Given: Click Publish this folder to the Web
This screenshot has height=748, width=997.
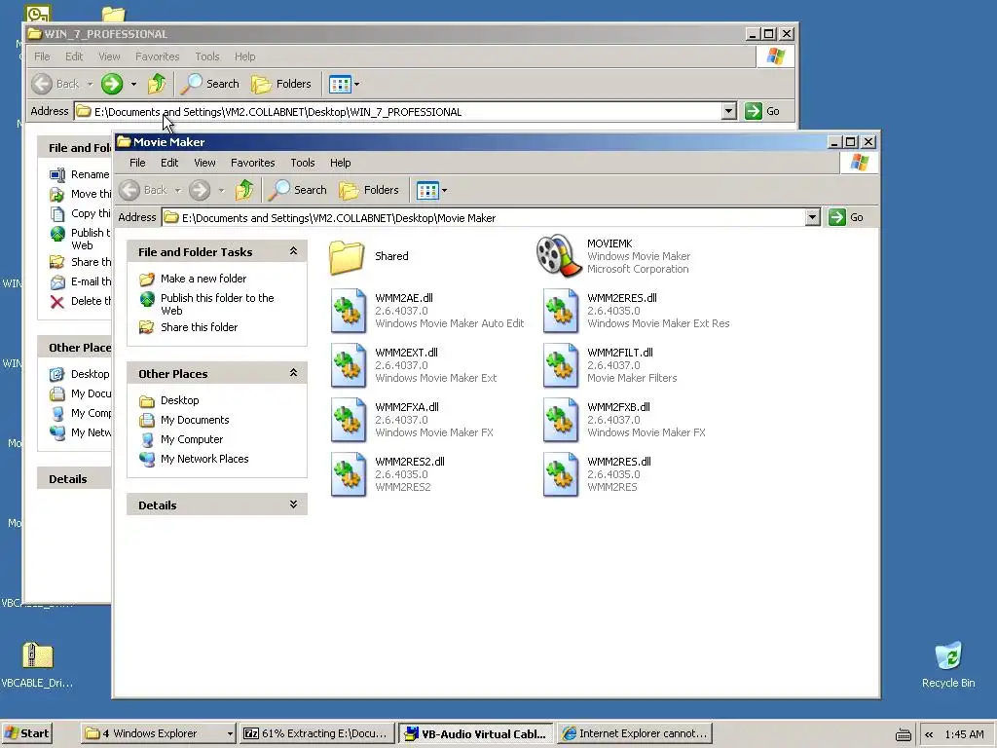Looking at the screenshot, I should click(x=217, y=304).
